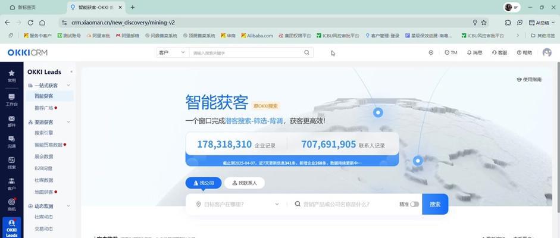Open the 沟通 chat icon in sidebar
The width and height of the screenshot is (560, 238).
coord(11,142)
